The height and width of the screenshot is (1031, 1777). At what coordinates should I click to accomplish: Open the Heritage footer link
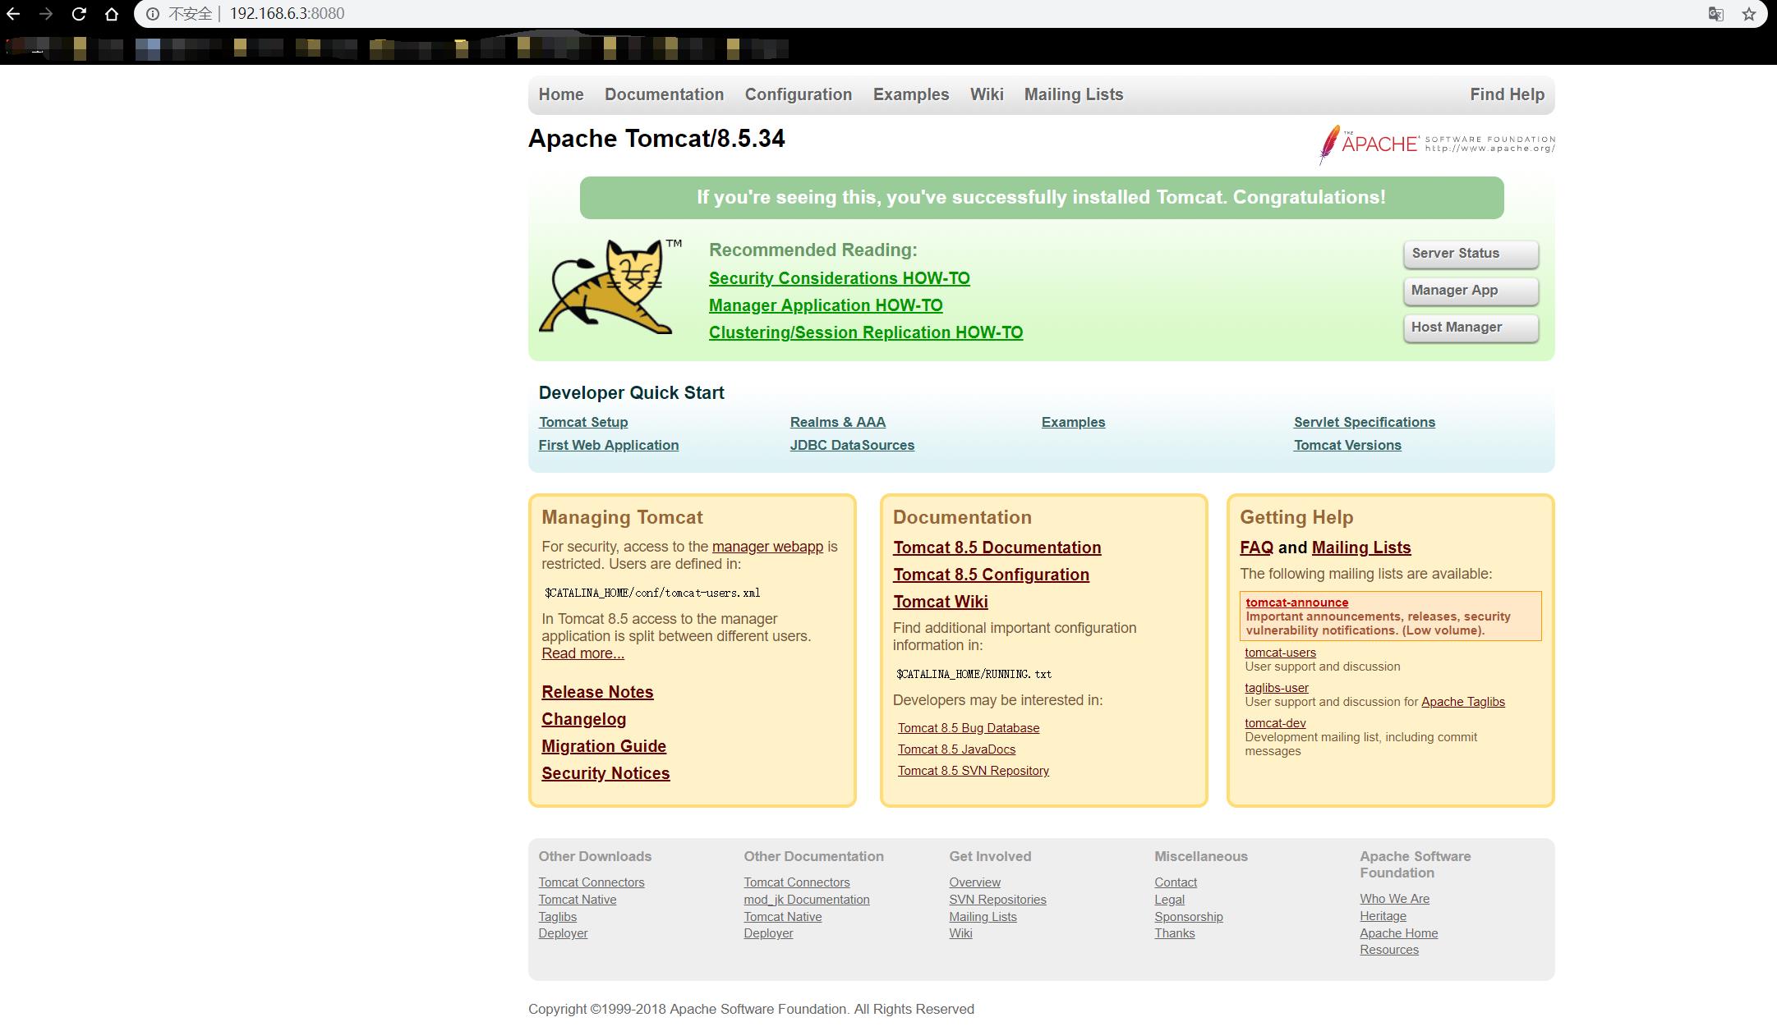[1383, 916]
